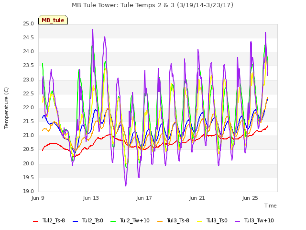Viewport: 306px width, 230px height.
Task: Click the MB_tule label box
Action: tap(53, 20)
